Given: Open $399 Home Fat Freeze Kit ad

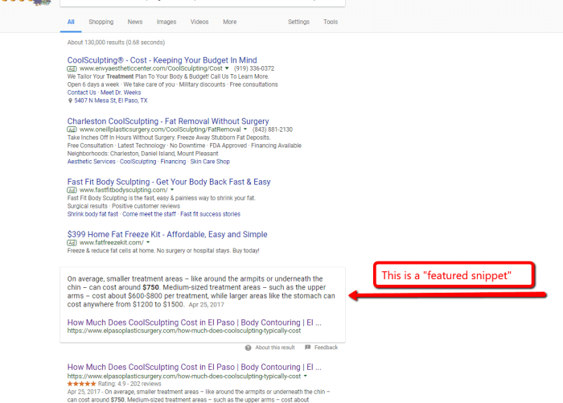Looking at the screenshot, I should point(167,234).
